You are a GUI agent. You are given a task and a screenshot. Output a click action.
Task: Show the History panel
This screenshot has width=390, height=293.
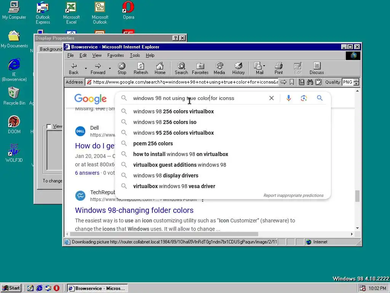(x=238, y=69)
